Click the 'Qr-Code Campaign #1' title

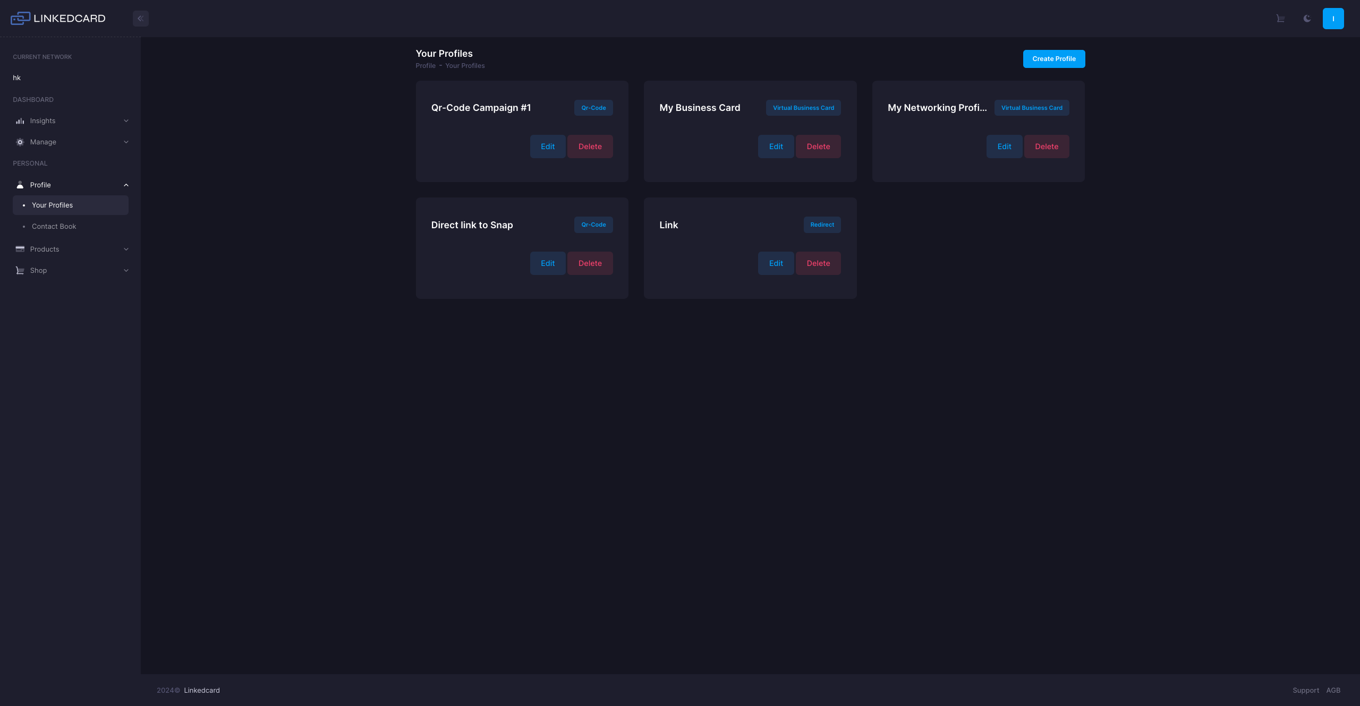(x=481, y=108)
